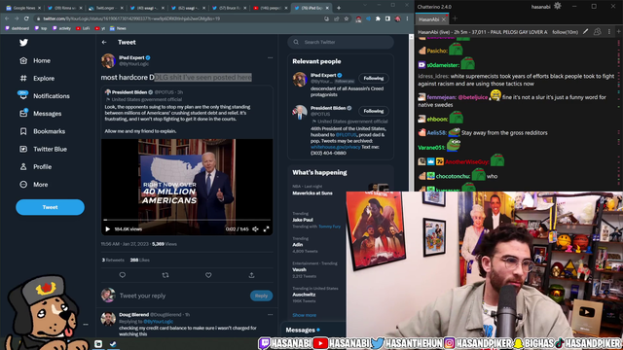The height and width of the screenshot is (350, 623).
Task: Open the Adin trending topic
Action: (298, 245)
